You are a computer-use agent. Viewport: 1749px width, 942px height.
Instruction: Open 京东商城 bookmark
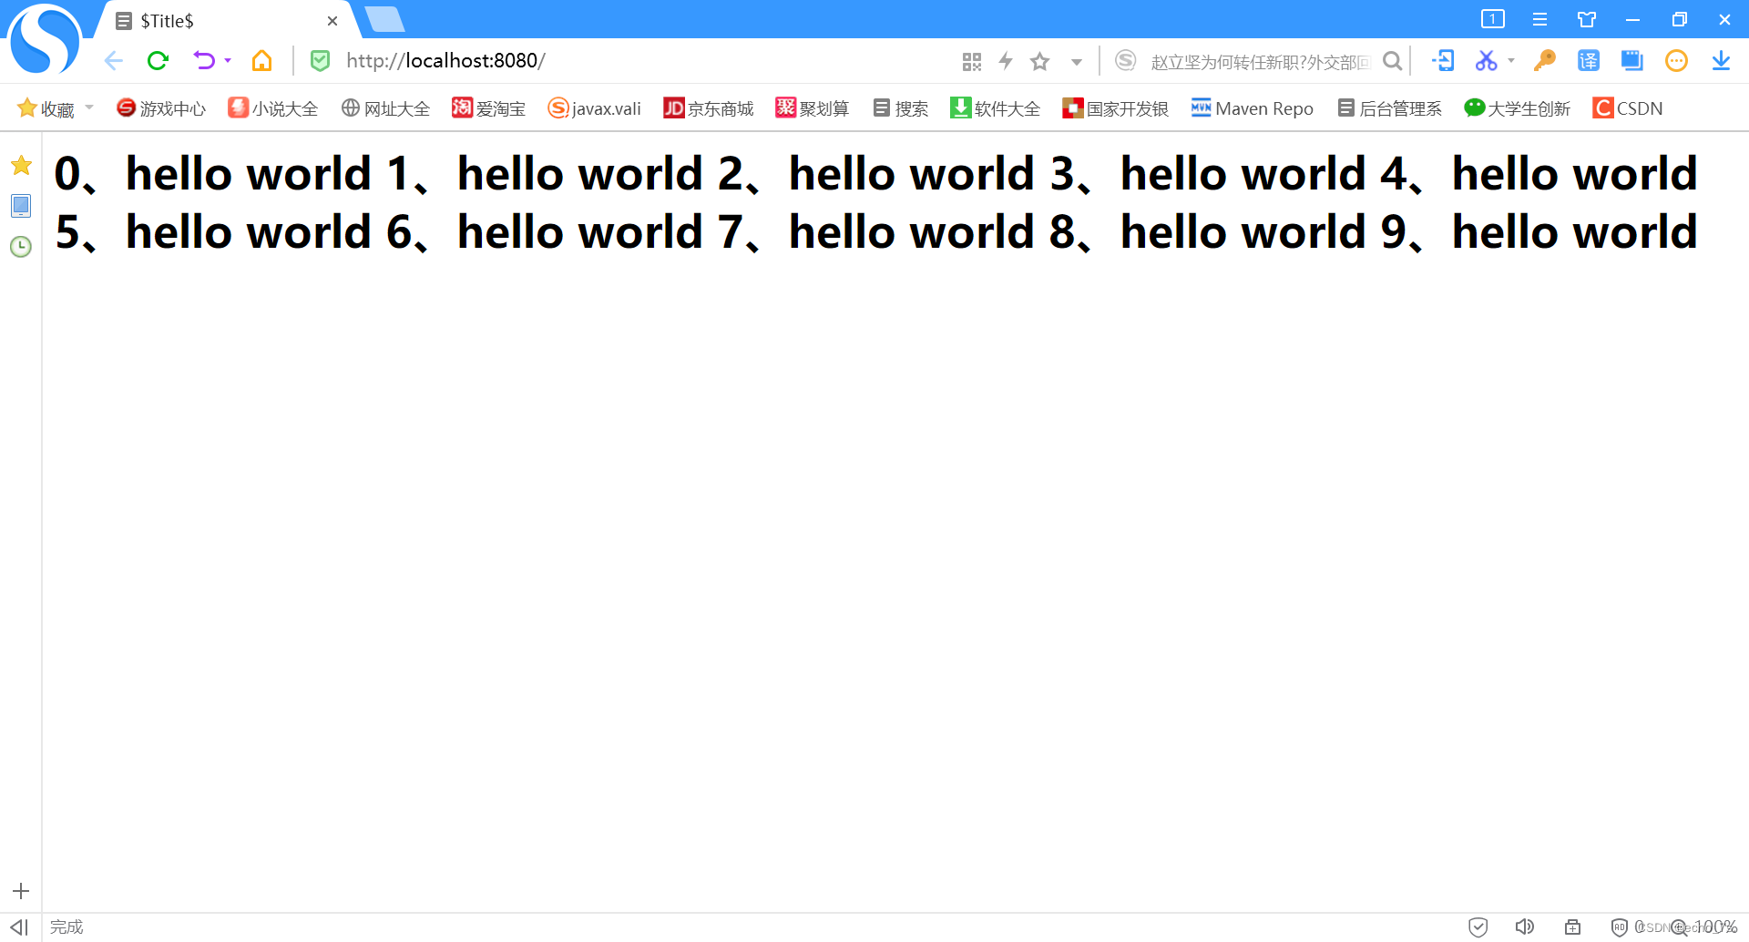pyautogui.click(x=709, y=108)
